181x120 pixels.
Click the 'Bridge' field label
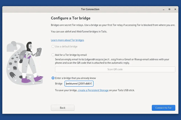59,84
